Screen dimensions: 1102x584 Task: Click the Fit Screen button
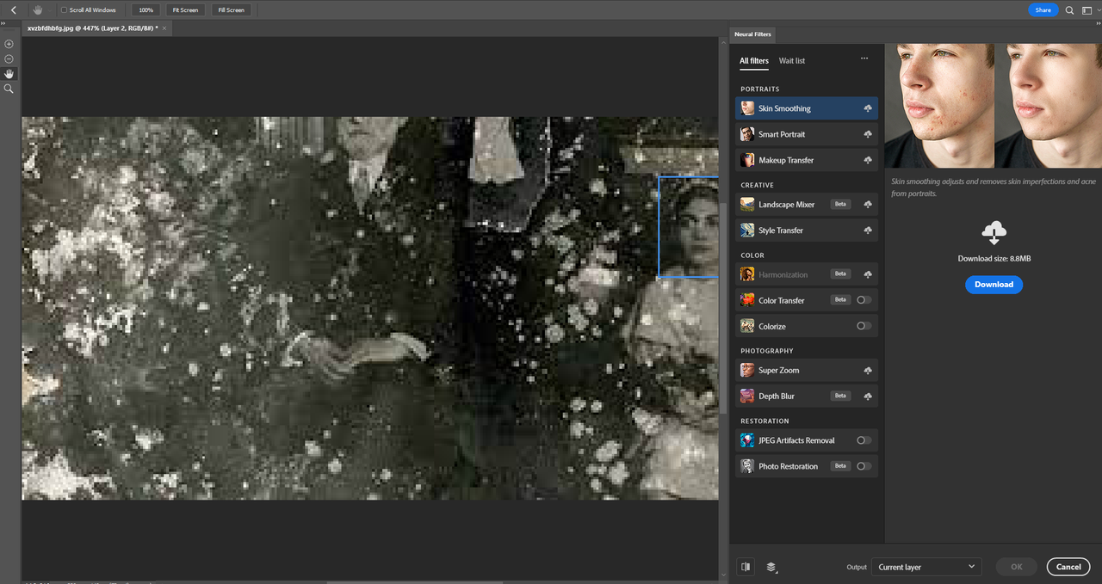(185, 10)
